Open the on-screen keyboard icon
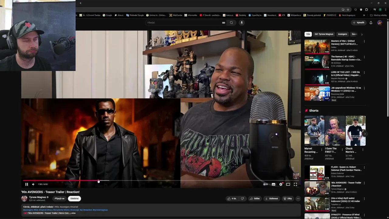389x219 pixels. [x=223, y=23]
